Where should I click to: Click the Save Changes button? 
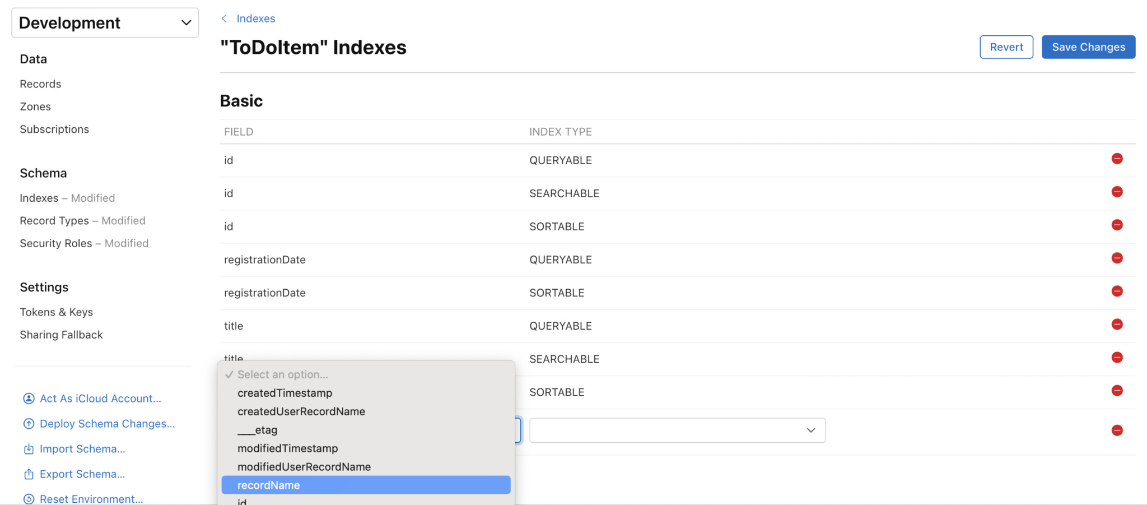click(1088, 47)
